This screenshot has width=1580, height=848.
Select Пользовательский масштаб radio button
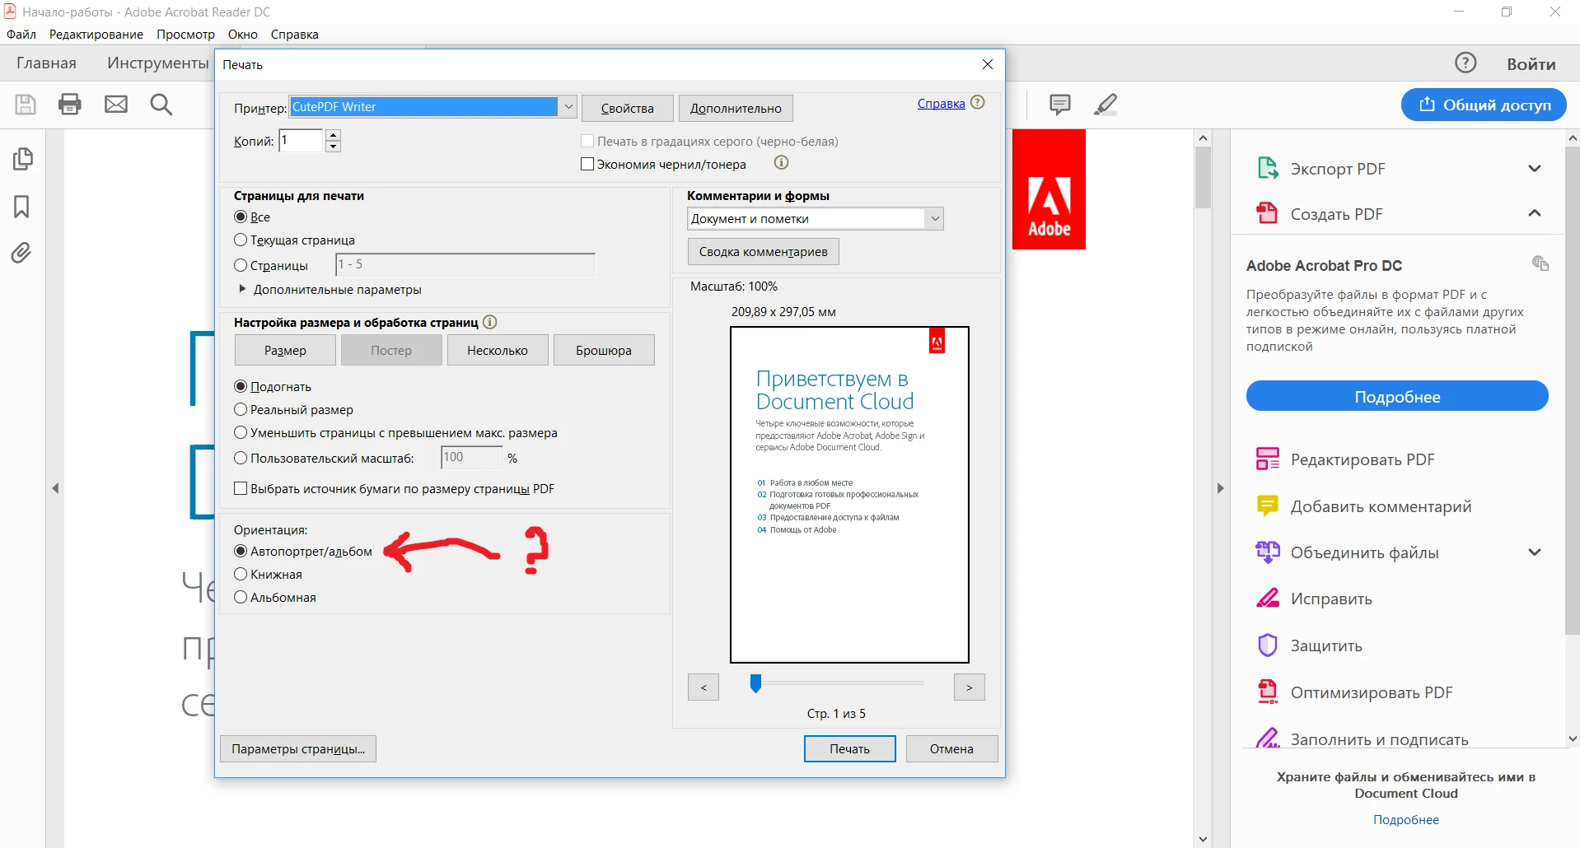pyautogui.click(x=241, y=458)
